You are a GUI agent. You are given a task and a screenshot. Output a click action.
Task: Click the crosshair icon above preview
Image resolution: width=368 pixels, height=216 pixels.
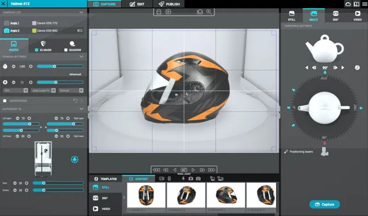coord(168,12)
